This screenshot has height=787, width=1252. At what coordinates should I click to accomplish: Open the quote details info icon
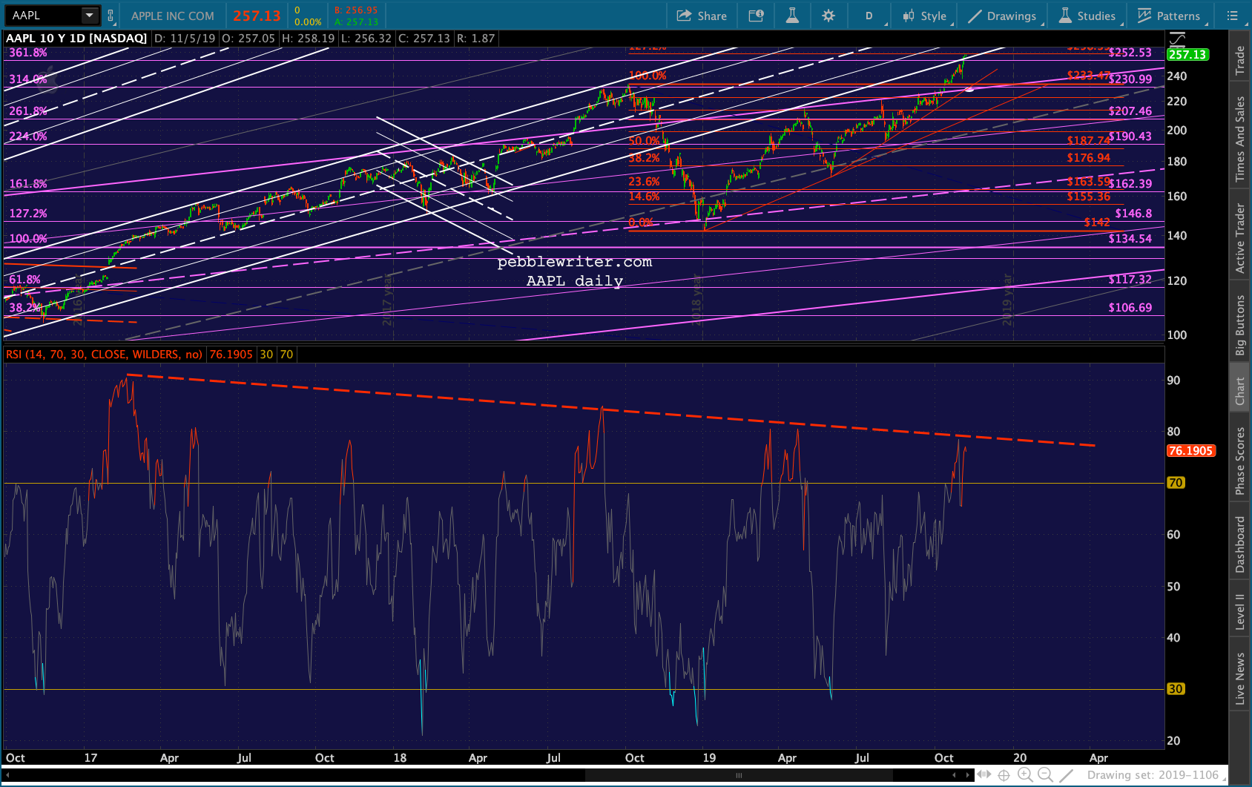tap(756, 16)
